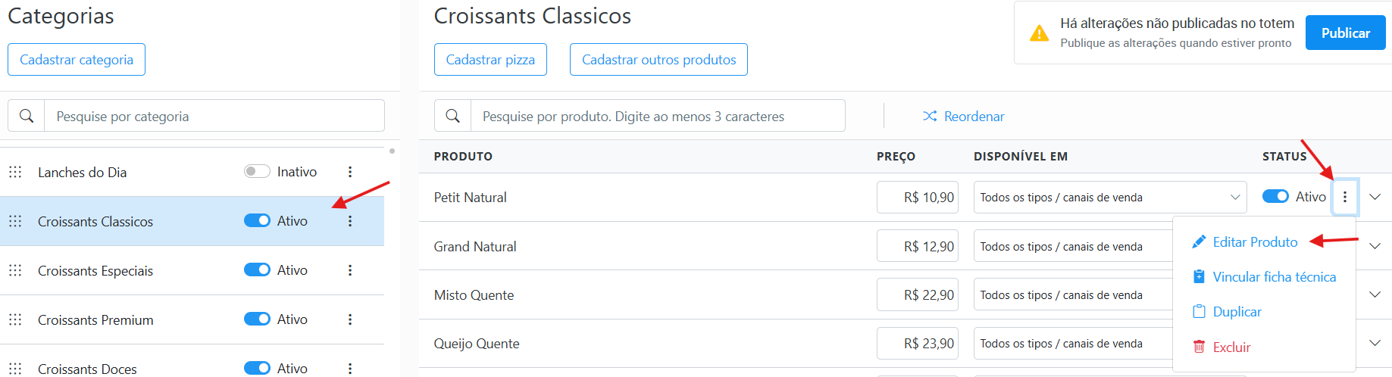
Task: Choose Duplicar in the context menu
Action: [1227, 312]
